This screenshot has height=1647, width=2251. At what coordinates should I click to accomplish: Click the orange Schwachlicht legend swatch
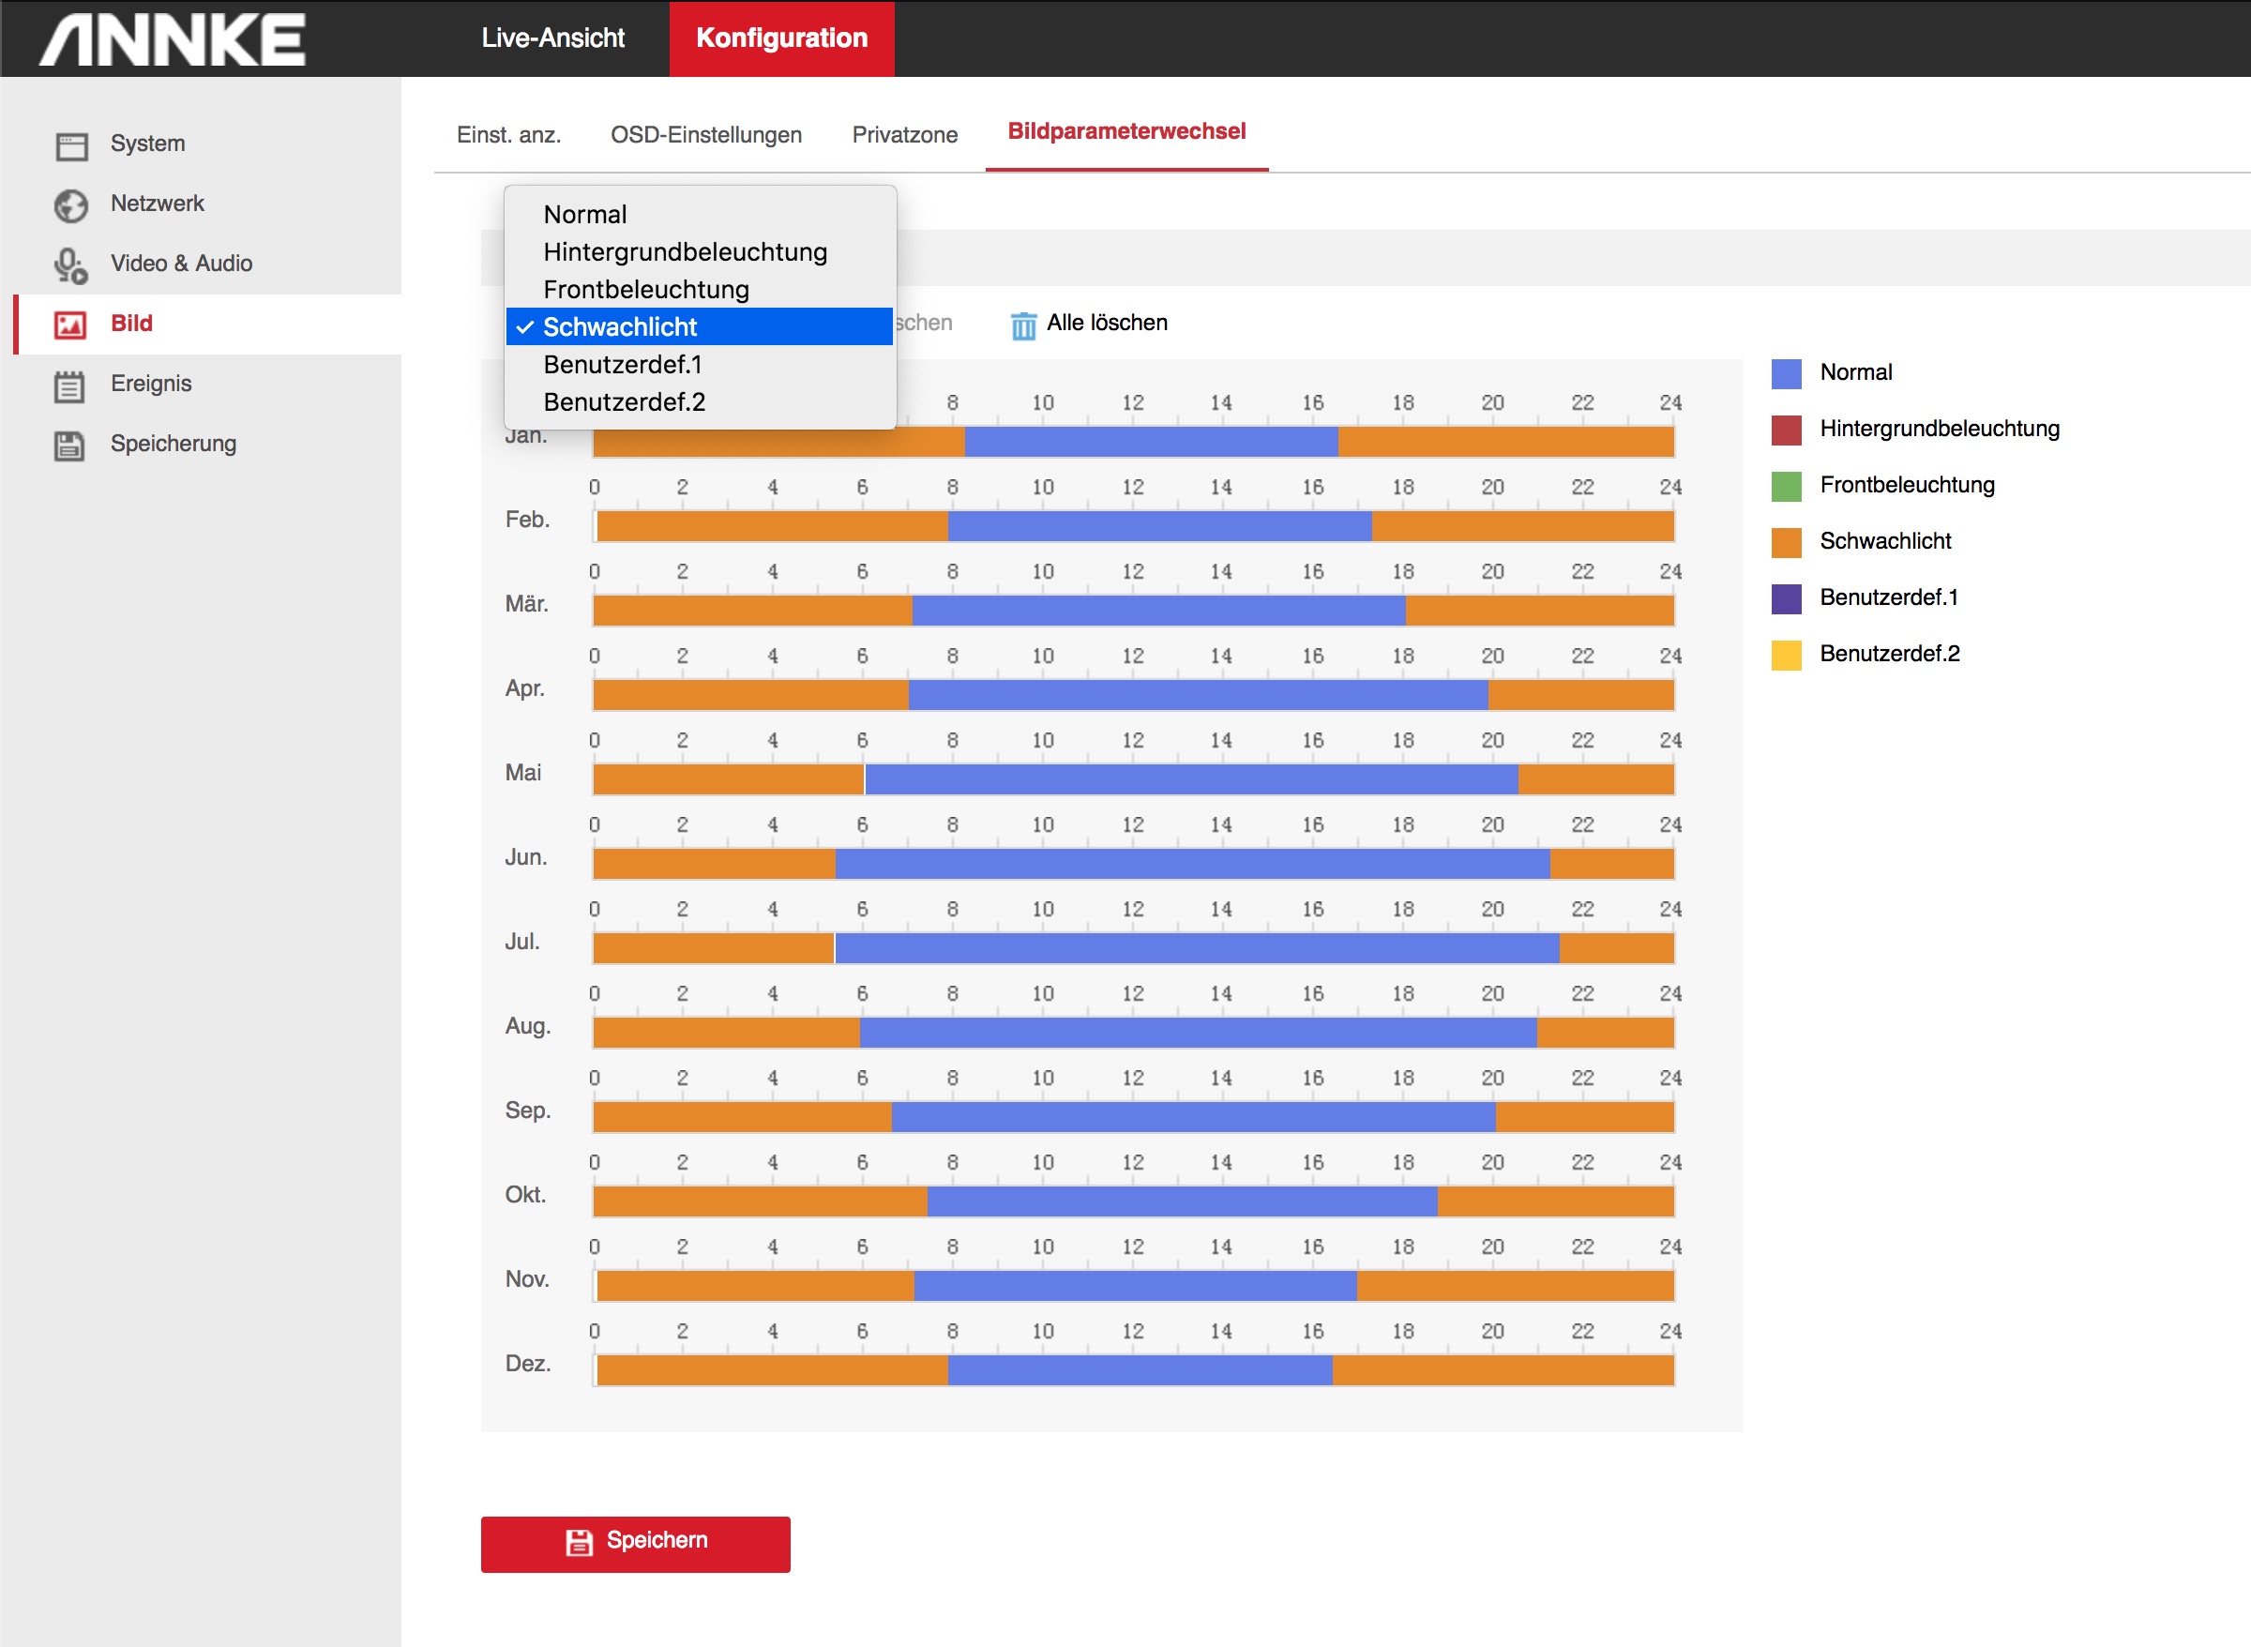(x=1786, y=542)
